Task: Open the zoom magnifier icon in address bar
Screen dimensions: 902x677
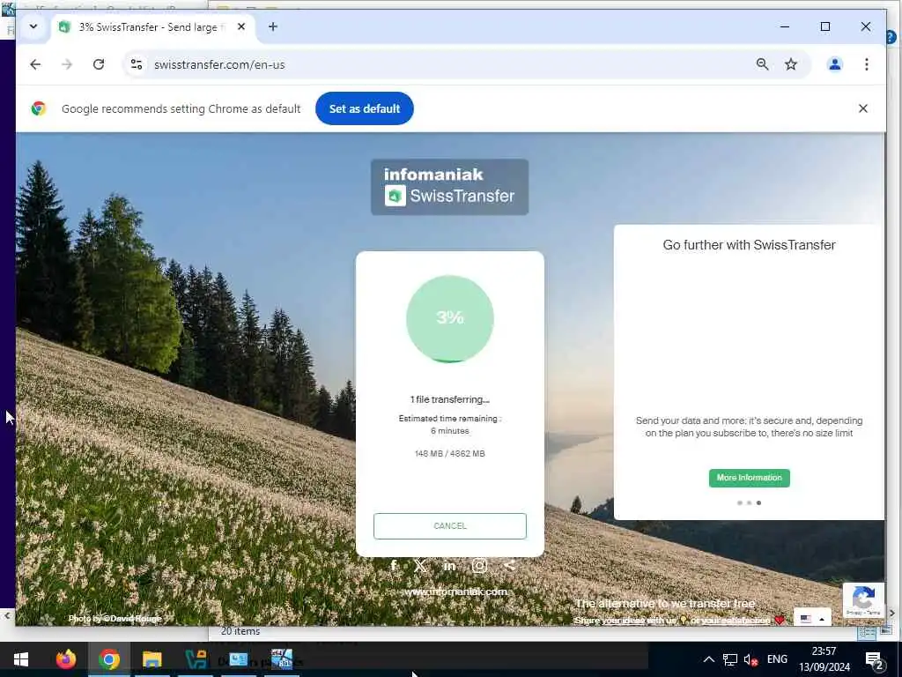Action: tap(762, 64)
